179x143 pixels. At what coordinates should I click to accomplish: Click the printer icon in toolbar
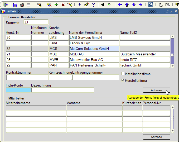[x=22, y=5]
